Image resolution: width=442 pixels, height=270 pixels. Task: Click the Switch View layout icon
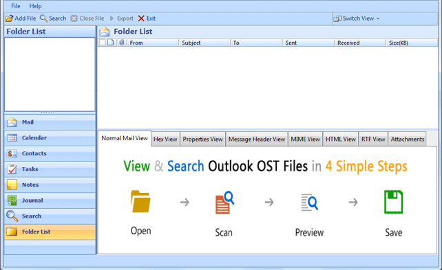pos(337,19)
